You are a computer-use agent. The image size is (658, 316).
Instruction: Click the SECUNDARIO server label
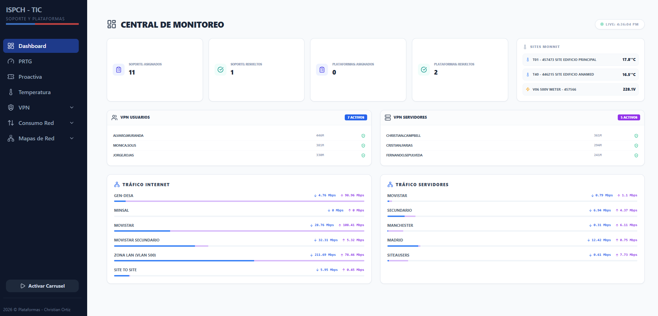pos(399,210)
